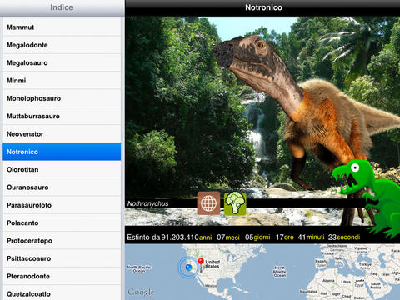Tap the Notronico title bar heading

(263, 7)
